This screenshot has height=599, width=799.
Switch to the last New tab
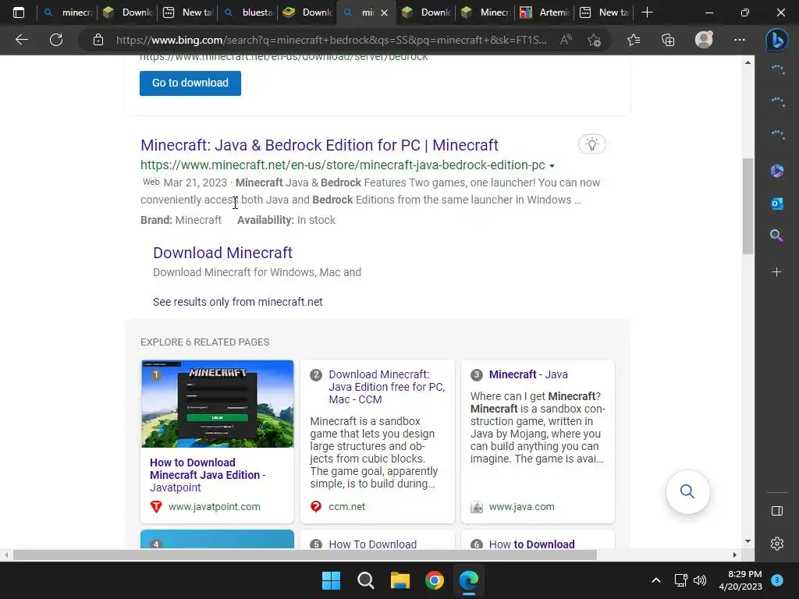click(605, 12)
